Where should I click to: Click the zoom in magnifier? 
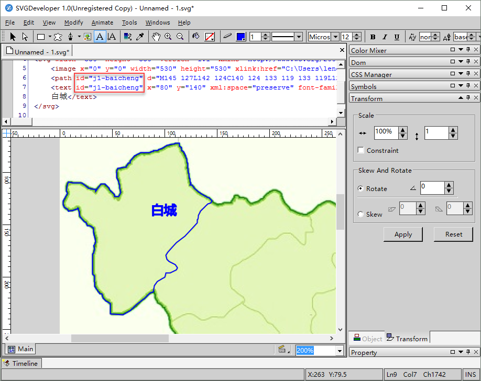[168, 37]
